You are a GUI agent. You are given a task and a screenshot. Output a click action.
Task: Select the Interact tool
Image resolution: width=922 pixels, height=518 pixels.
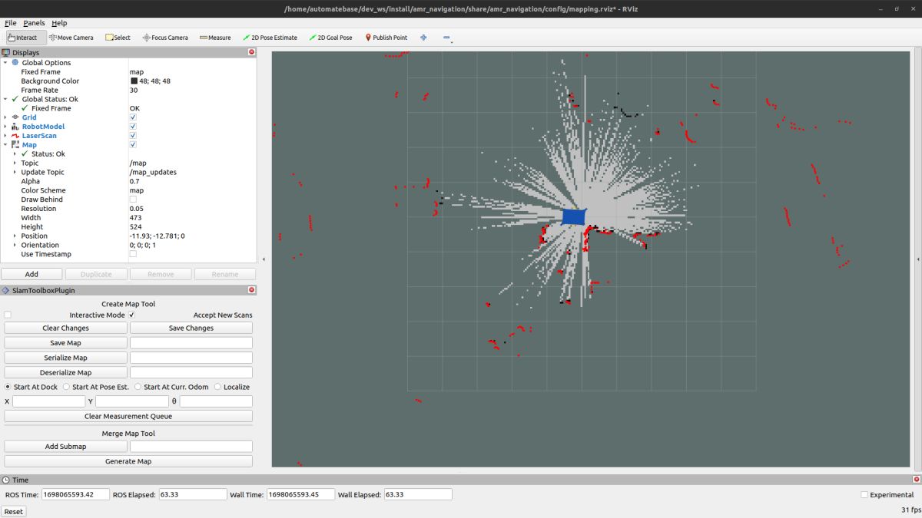pyautogui.click(x=26, y=38)
